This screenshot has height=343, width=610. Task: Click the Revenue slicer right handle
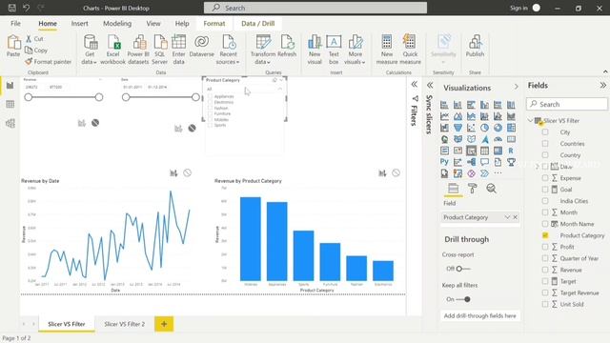pyautogui.click(x=99, y=97)
